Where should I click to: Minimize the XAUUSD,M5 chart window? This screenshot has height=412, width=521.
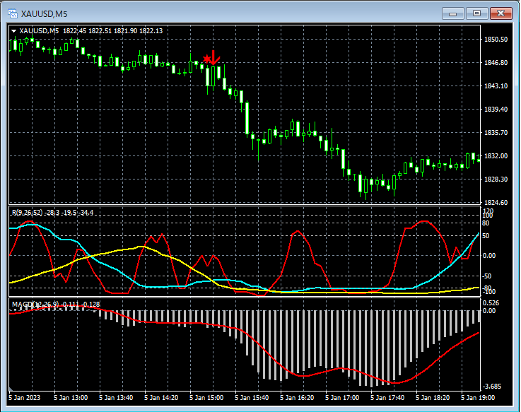click(455, 13)
